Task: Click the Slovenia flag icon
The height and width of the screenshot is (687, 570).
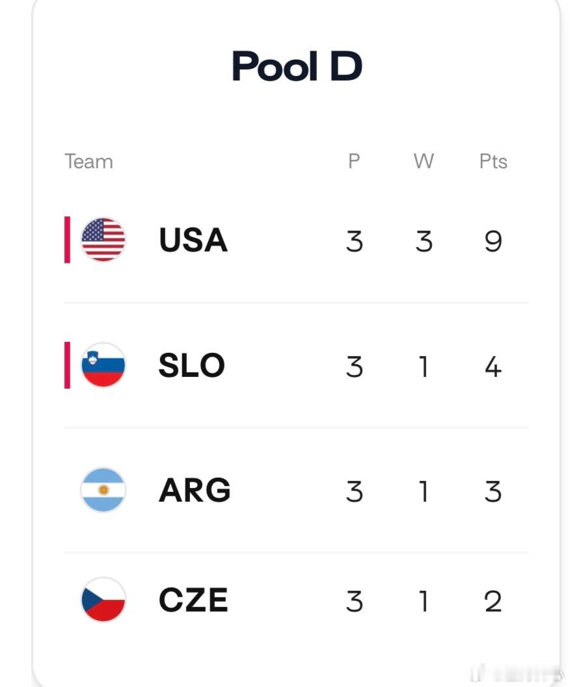Action: [103, 365]
